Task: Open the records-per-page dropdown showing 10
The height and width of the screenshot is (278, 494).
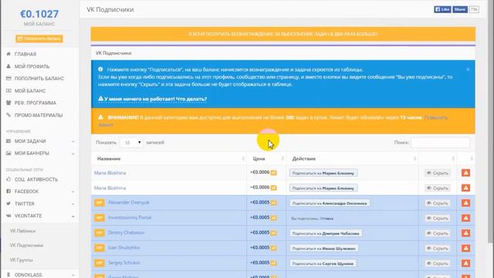Action: tap(131, 143)
